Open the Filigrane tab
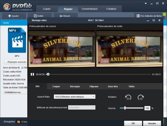The width and height of the screenshot is (167, 126). (x=94, y=86)
